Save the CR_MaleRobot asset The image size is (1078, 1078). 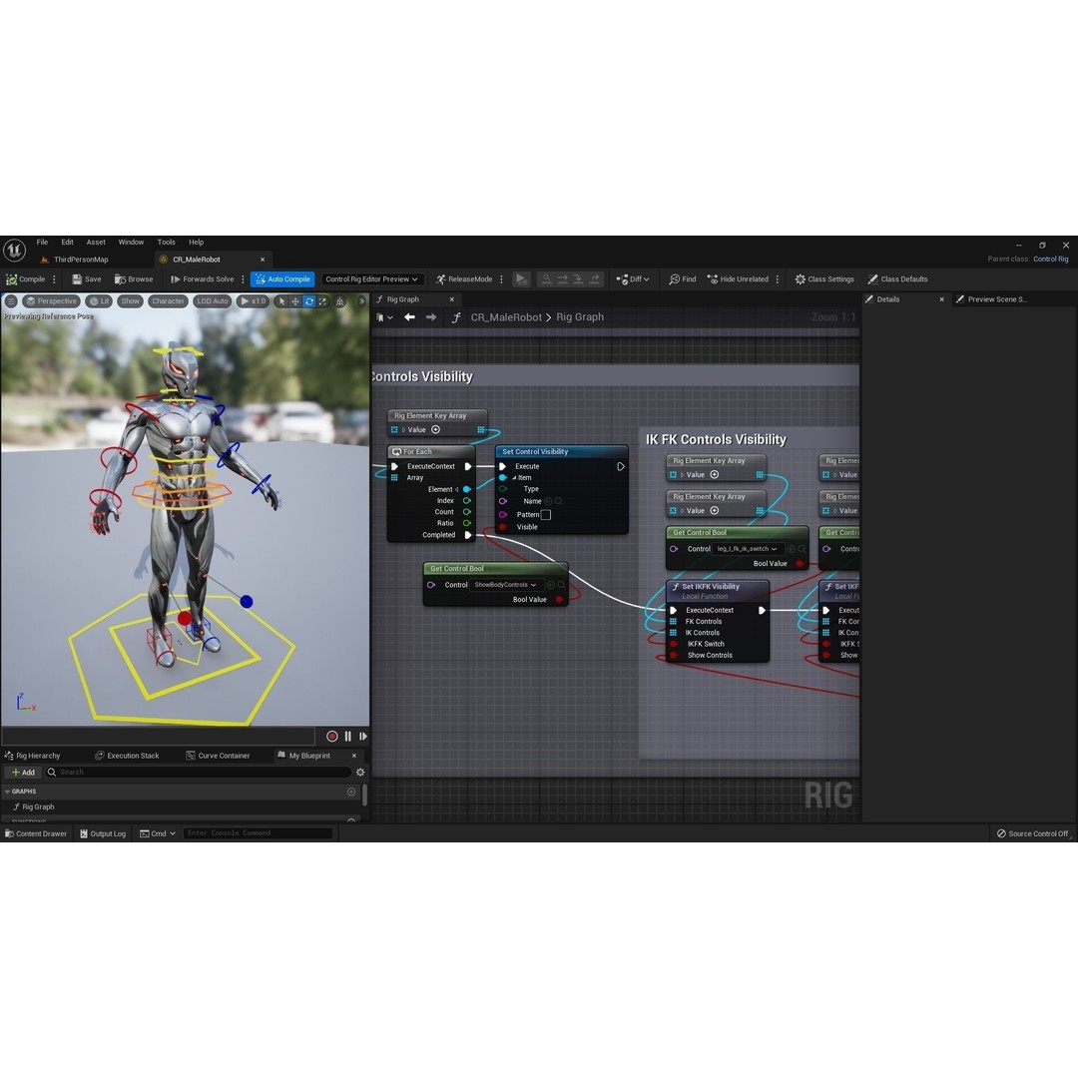tap(87, 279)
